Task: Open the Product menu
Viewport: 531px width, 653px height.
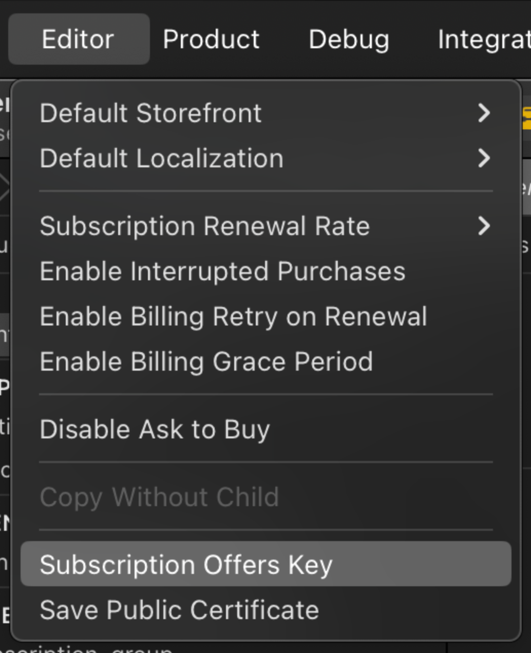Action: [x=211, y=39]
